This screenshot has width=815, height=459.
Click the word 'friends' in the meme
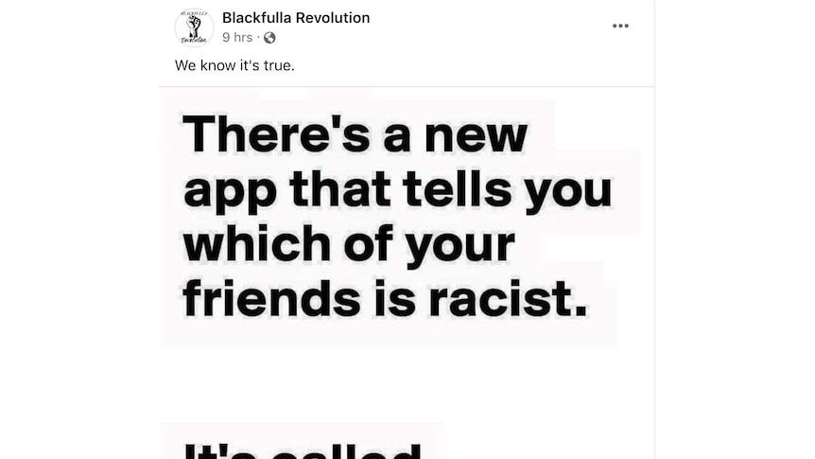pyautogui.click(x=271, y=298)
